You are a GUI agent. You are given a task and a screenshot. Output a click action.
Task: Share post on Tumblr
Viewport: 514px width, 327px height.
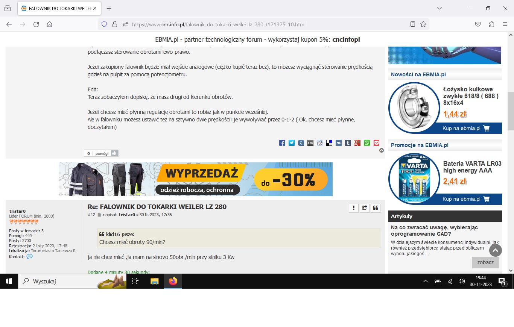[x=348, y=143]
